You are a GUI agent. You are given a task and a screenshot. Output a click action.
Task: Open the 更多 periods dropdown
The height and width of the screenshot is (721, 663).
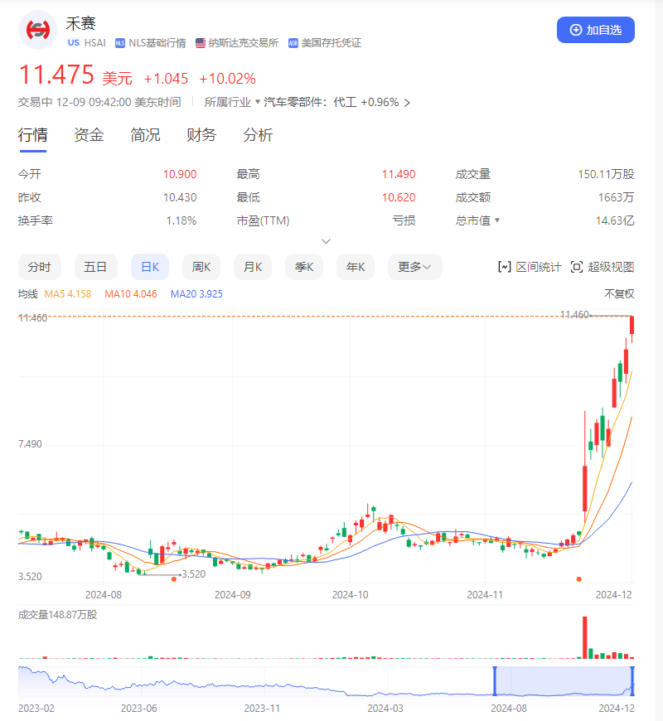414,267
